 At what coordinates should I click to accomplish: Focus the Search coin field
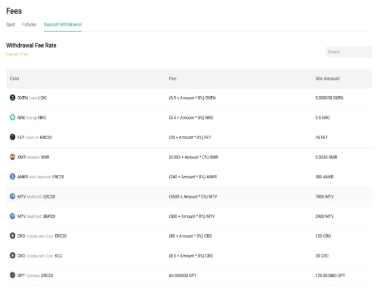click(x=349, y=52)
